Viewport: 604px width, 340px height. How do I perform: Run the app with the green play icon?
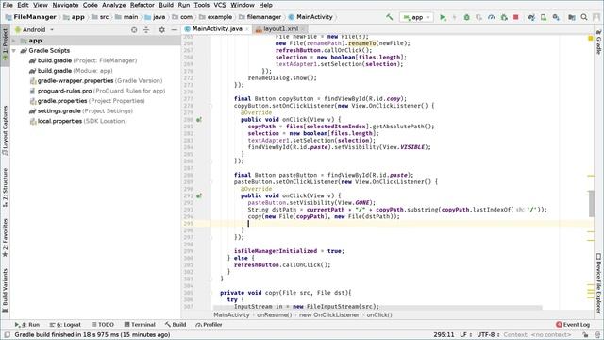443,17
